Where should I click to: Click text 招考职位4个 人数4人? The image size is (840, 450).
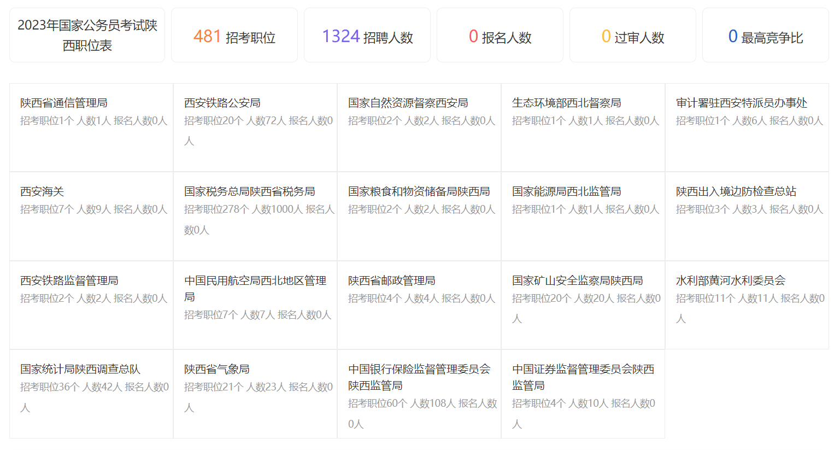pyautogui.click(x=393, y=299)
